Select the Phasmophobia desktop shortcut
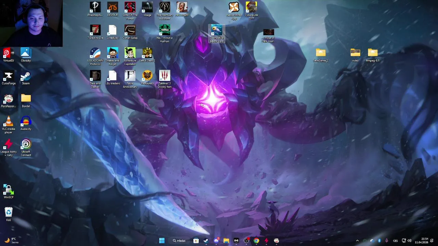The width and height of the screenshot is (438, 246). pos(95,9)
